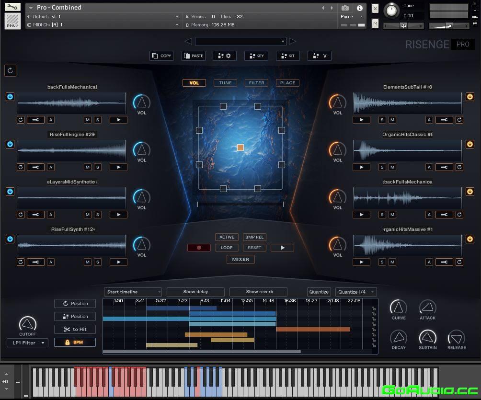Switch to the FILTER tab
This screenshot has height=400, width=481.
256,82
